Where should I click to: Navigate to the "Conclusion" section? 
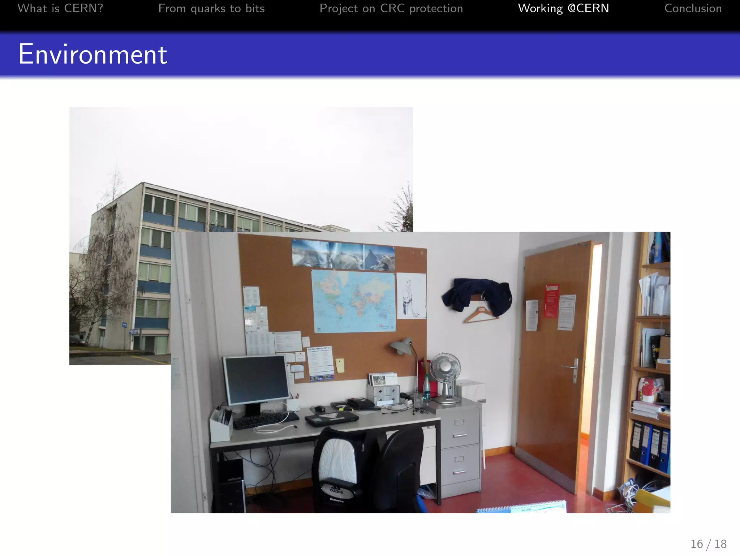coord(693,8)
